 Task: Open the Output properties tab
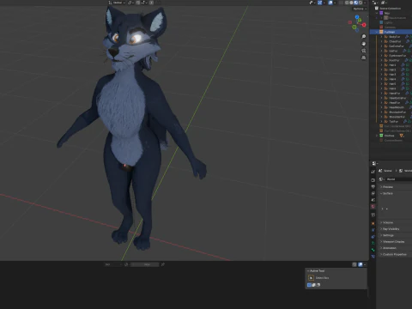(x=373, y=186)
